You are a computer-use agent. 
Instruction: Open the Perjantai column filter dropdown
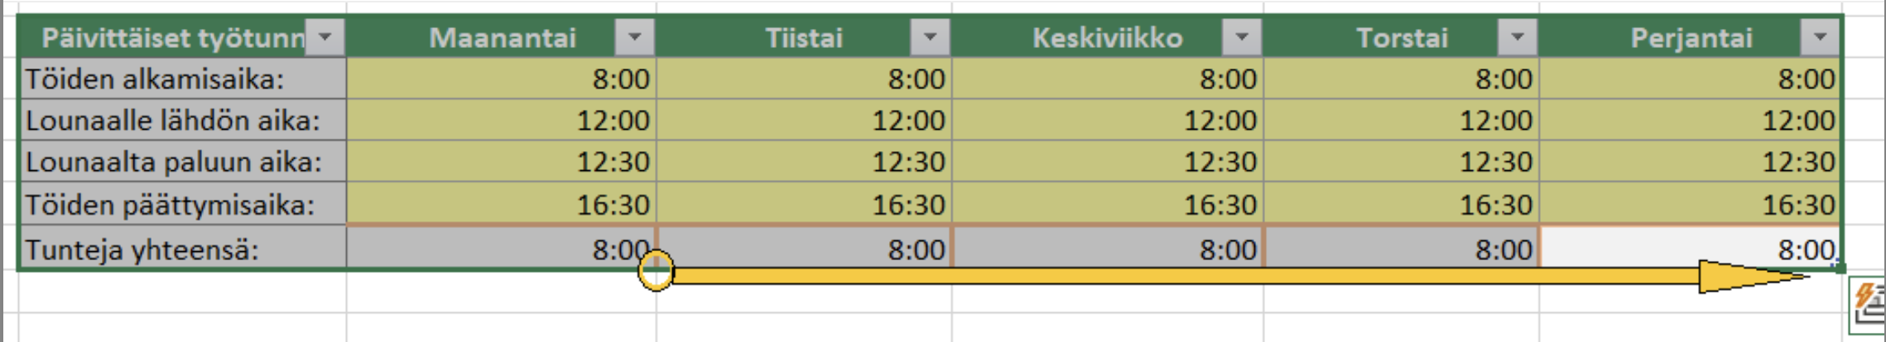[1820, 37]
